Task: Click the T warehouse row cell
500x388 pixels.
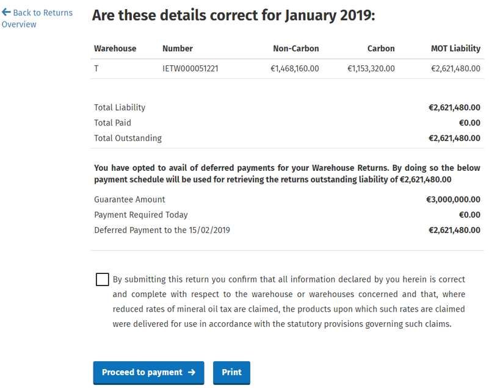Action: click(x=96, y=68)
